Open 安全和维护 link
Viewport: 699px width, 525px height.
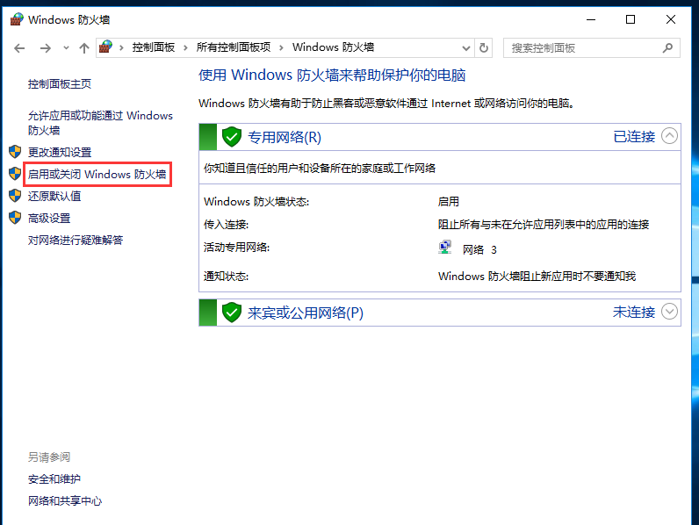pos(54,479)
